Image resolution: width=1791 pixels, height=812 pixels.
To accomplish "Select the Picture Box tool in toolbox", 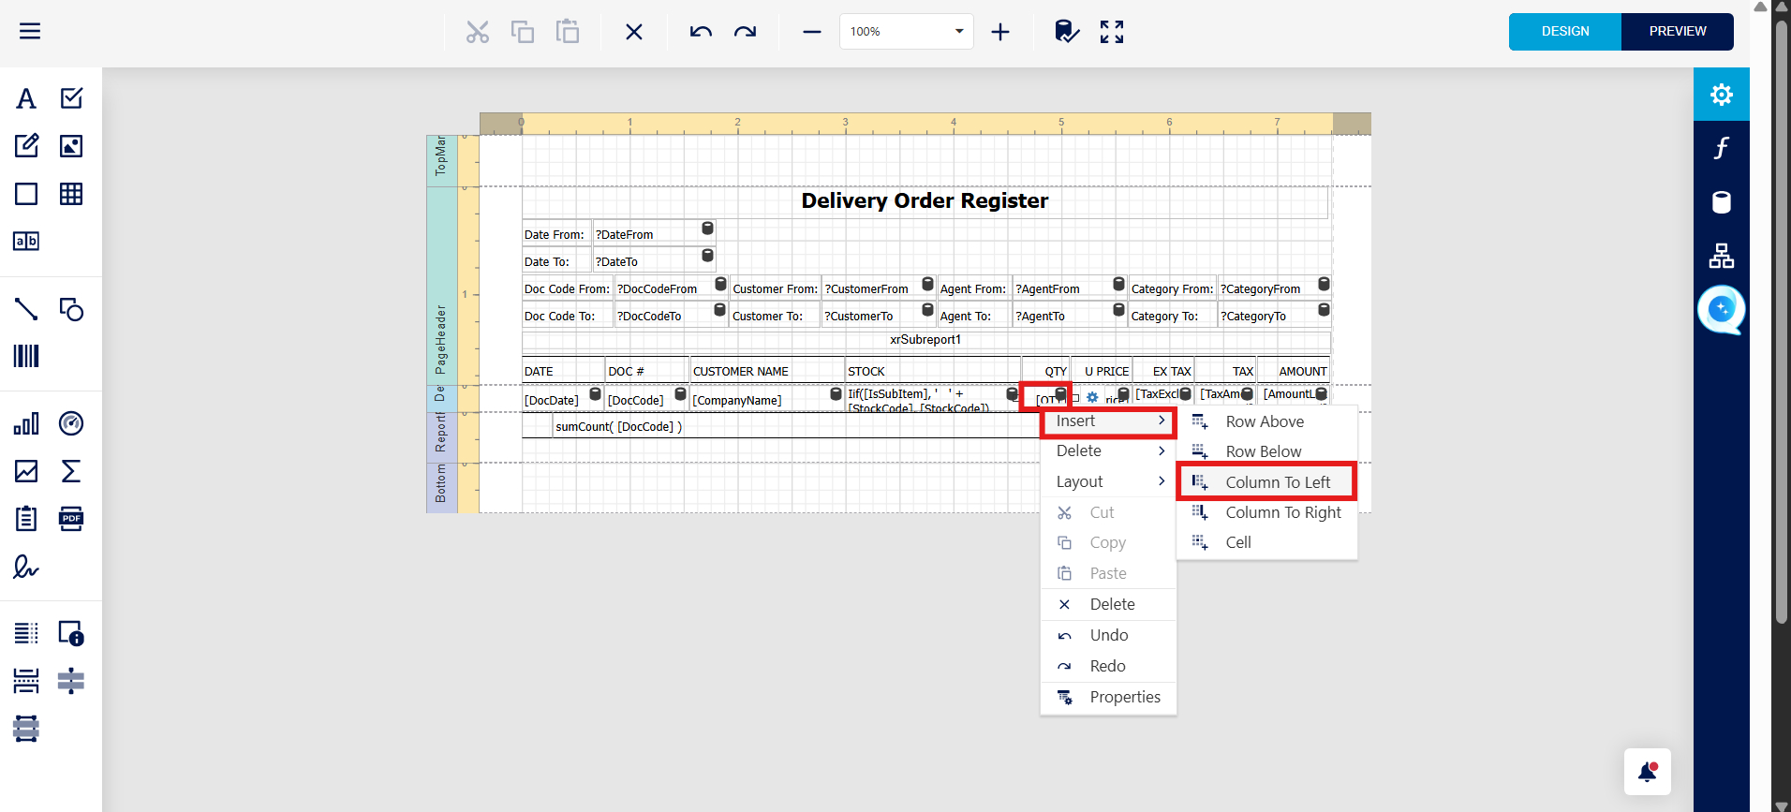I will click(x=71, y=146).
